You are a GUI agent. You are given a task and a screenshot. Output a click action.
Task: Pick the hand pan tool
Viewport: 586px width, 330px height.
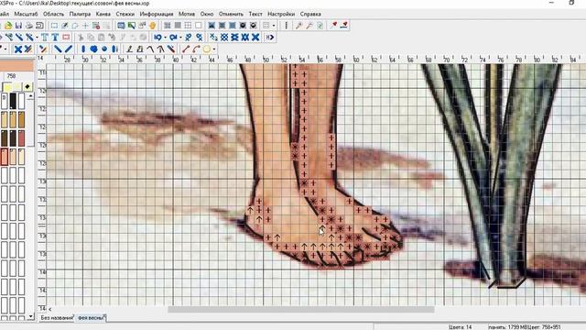tap(152, 26)
